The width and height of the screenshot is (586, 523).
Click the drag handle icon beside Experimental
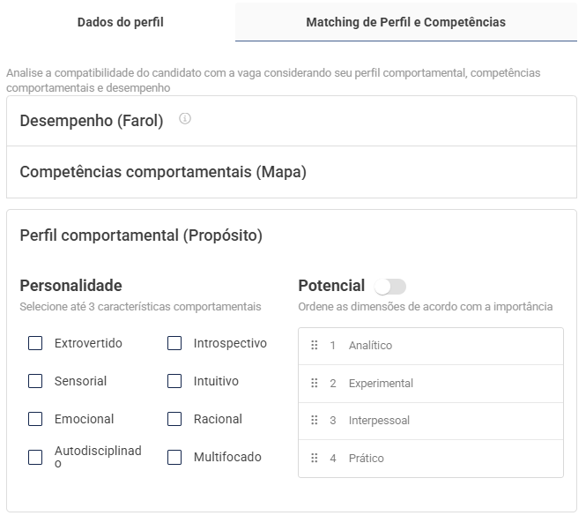coord(315,384)
